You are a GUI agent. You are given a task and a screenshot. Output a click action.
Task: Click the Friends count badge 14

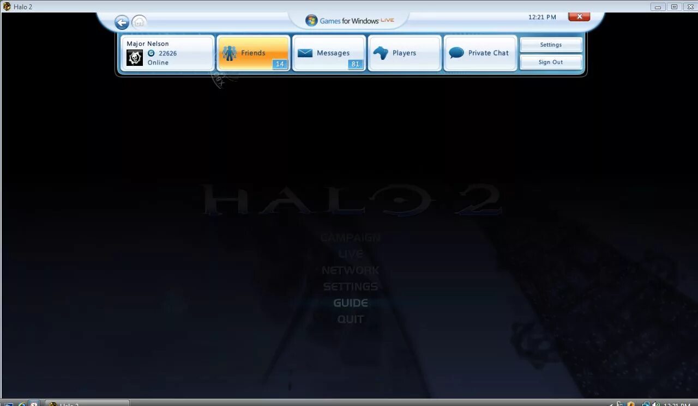pyautogui.click(x=280, y=64)
